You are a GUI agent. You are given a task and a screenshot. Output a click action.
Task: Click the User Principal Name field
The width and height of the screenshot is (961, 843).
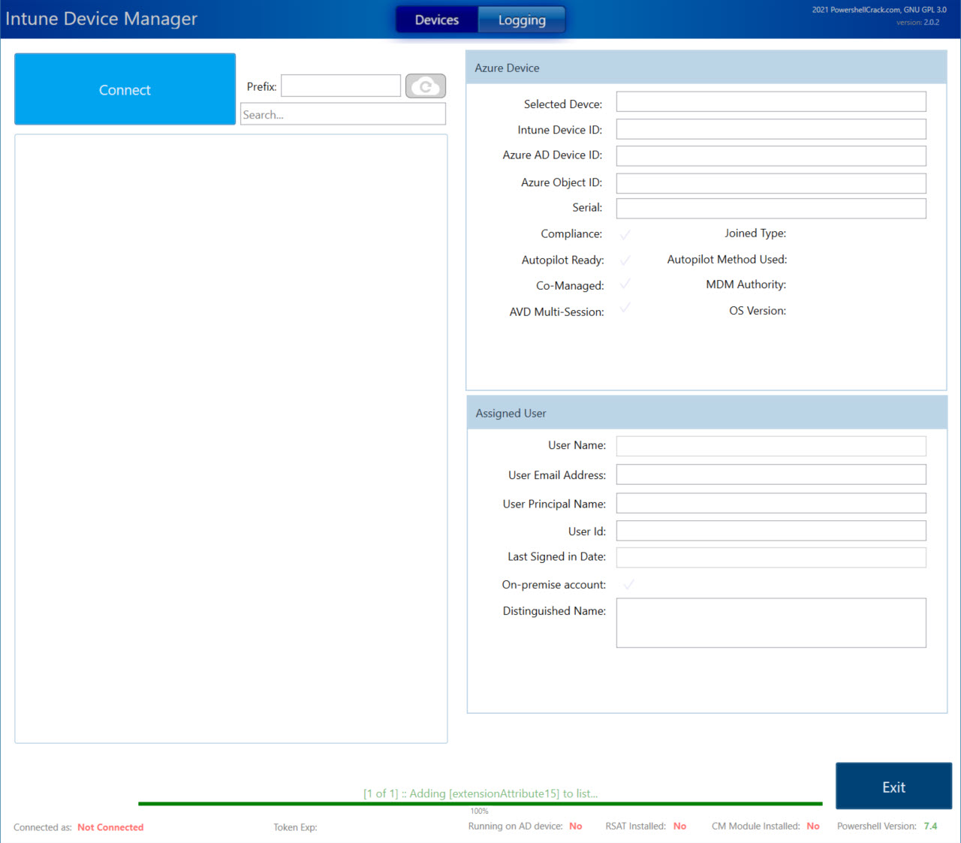point(771,503)
